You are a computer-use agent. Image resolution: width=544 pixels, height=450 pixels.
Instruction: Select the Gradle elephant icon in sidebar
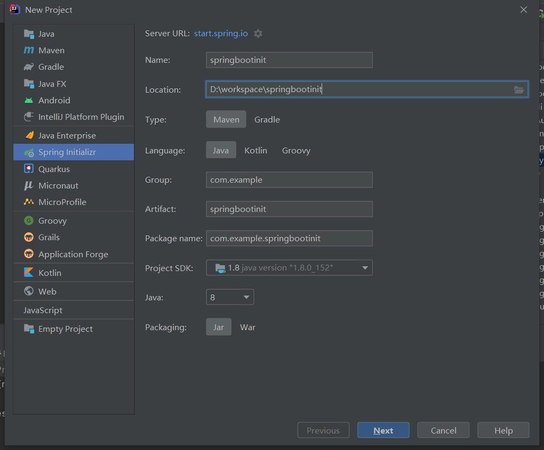click(x=29, y=67)
